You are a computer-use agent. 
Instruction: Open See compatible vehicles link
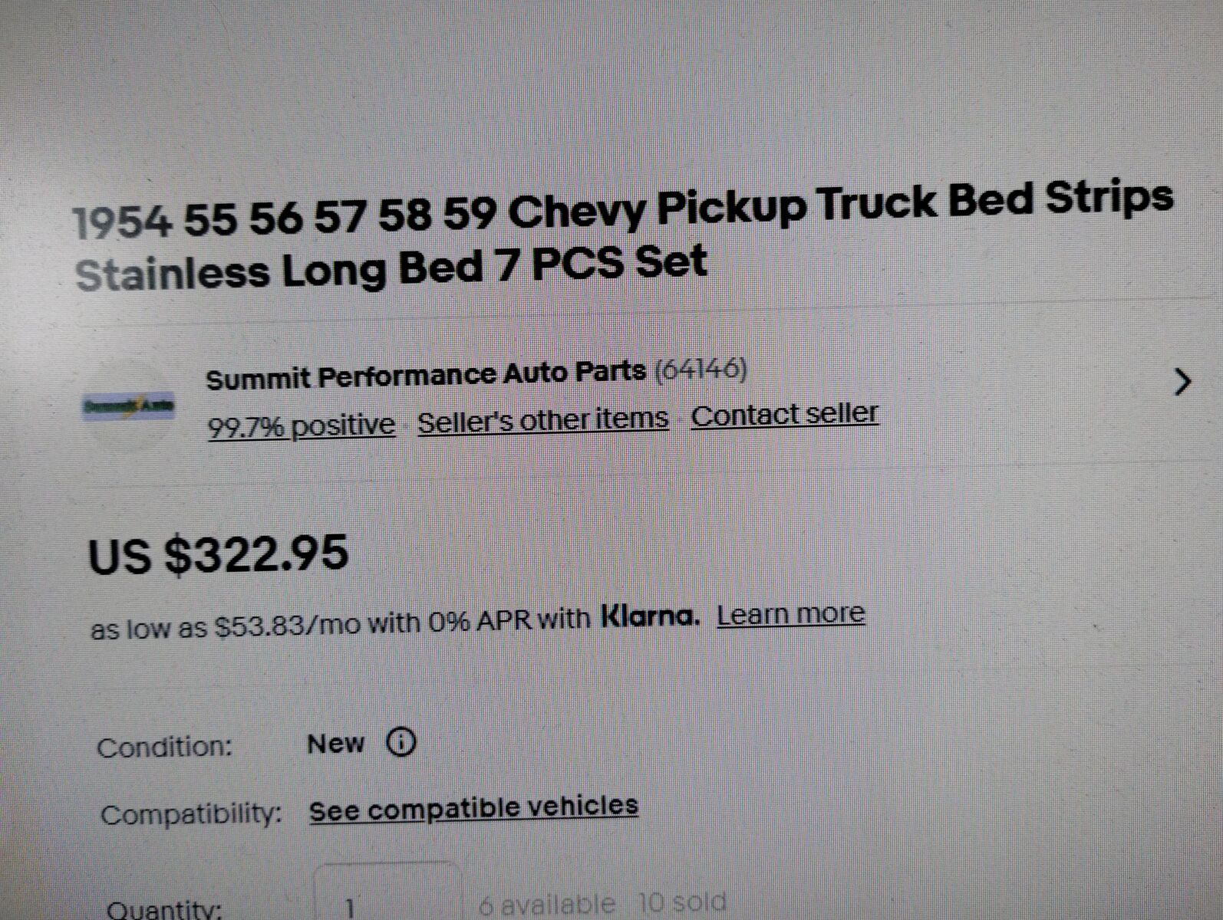pyautogui.click(x=473, y=808)
